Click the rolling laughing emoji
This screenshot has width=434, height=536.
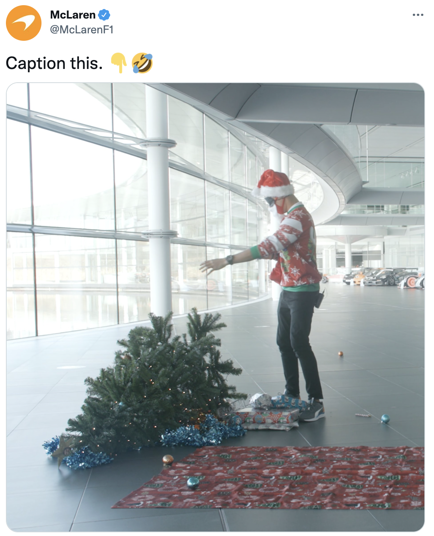pyautogui.click(x=143, y=63)
